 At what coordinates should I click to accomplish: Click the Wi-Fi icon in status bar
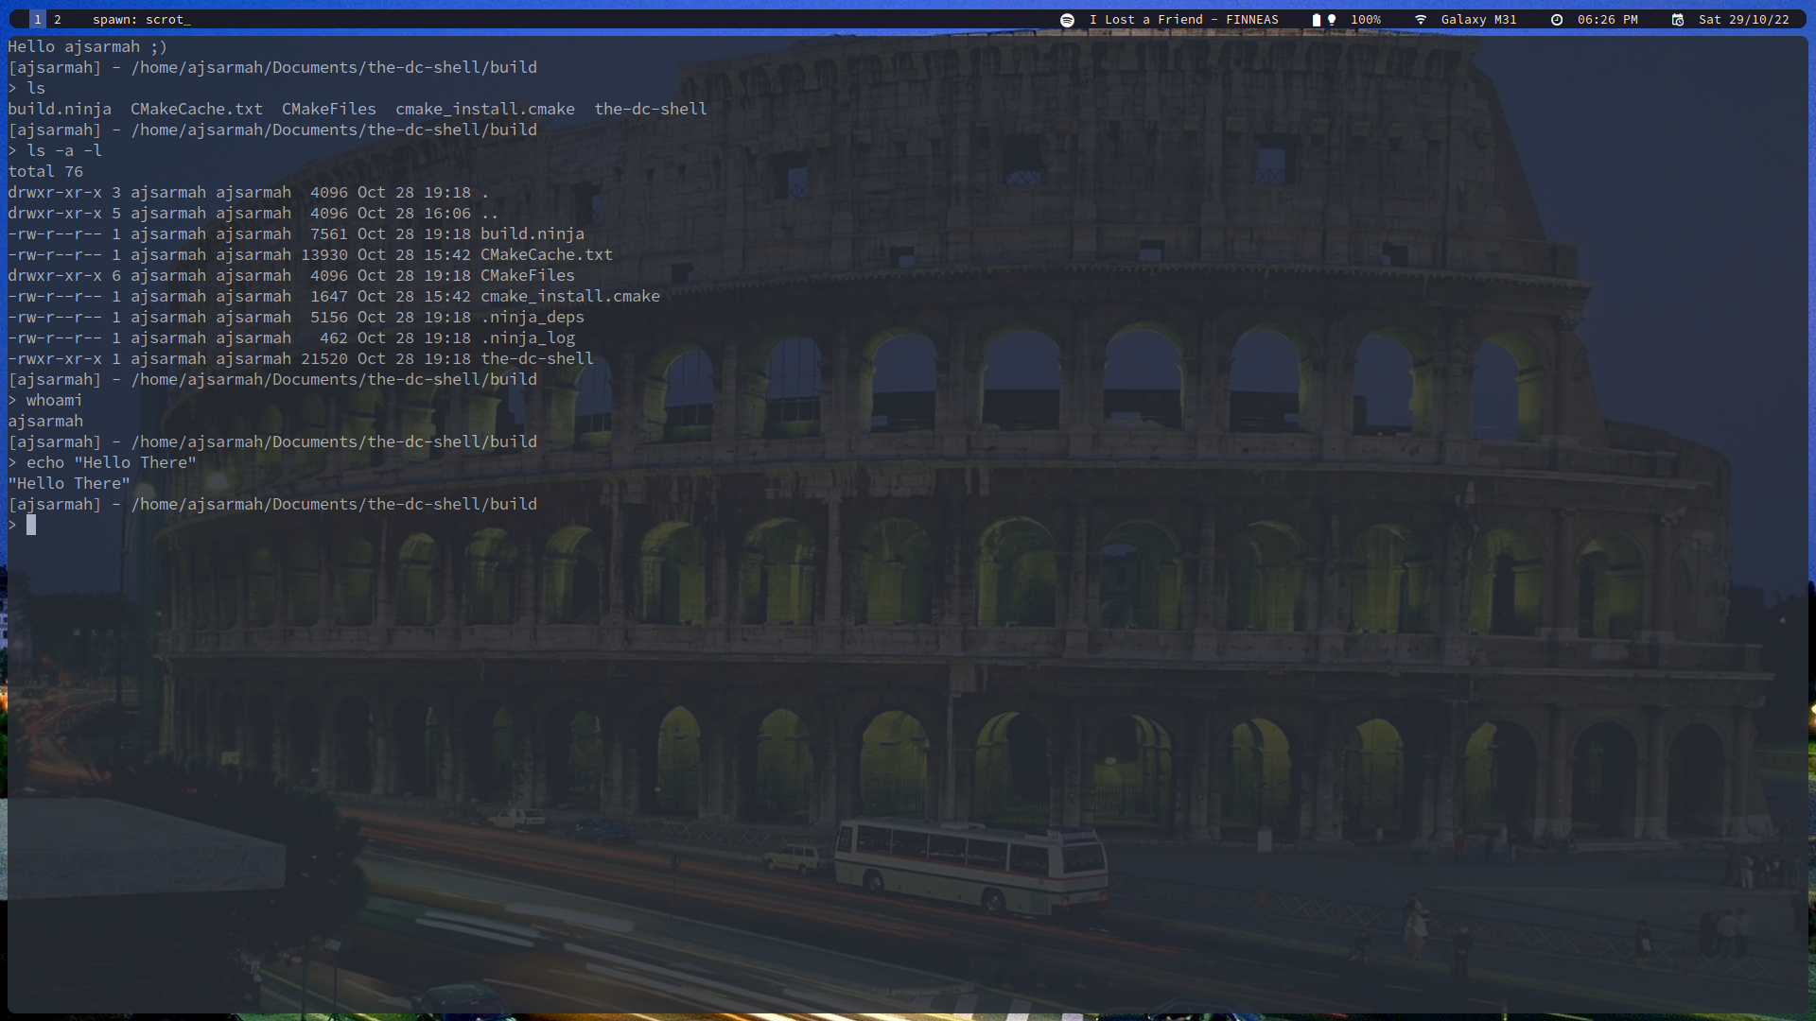click(x=1420, y=20)
